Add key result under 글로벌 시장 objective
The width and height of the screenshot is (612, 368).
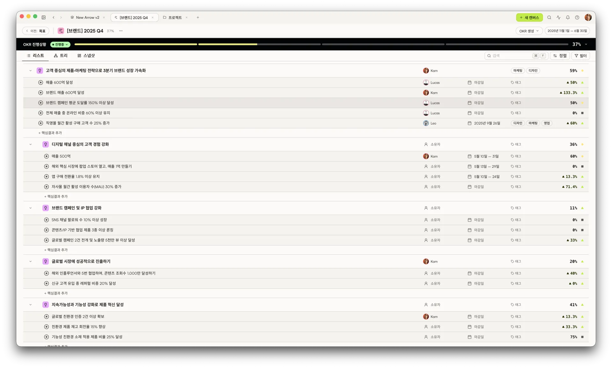[56, 293]
